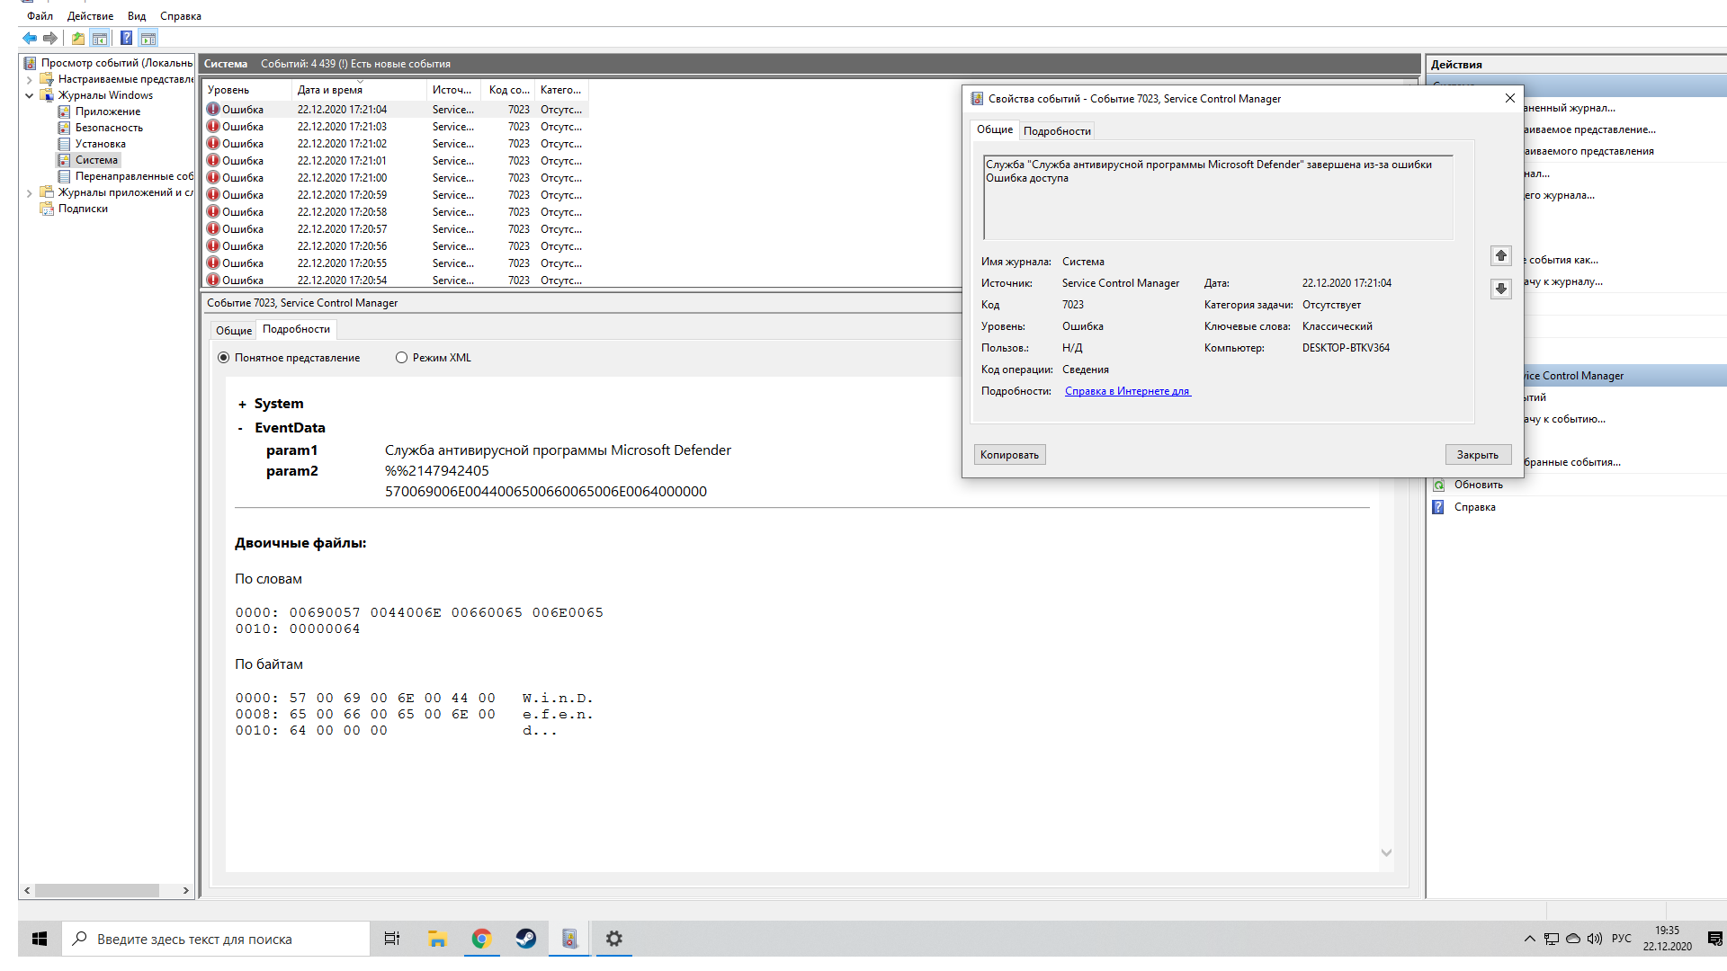
Task: Sort by Дата и время column header
Action: [359, 90]
